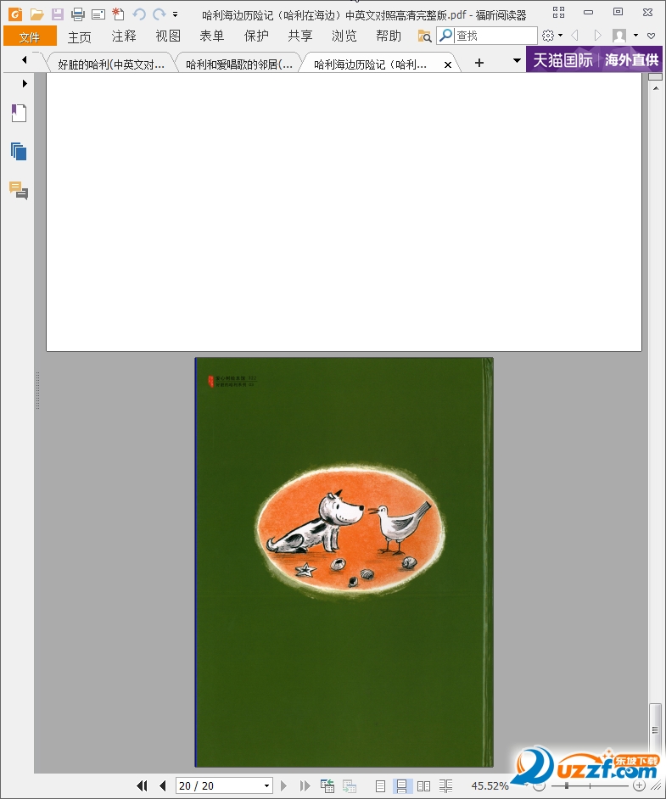Switch to continuous facing view mode
The image size is (666, 799).
(445, 786)
